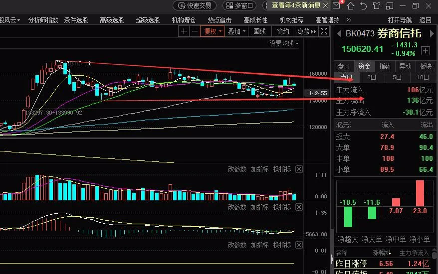
Task: Click the 142455 price axis marker
Action: coord(318,93)
